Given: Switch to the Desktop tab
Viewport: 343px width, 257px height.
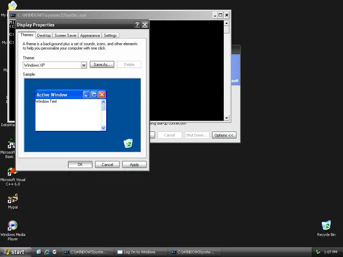Looking at the screenshot, I should [x=44, y=35].
